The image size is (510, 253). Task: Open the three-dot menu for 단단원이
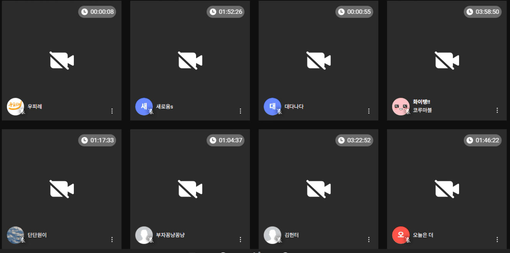tap(112, 239)
